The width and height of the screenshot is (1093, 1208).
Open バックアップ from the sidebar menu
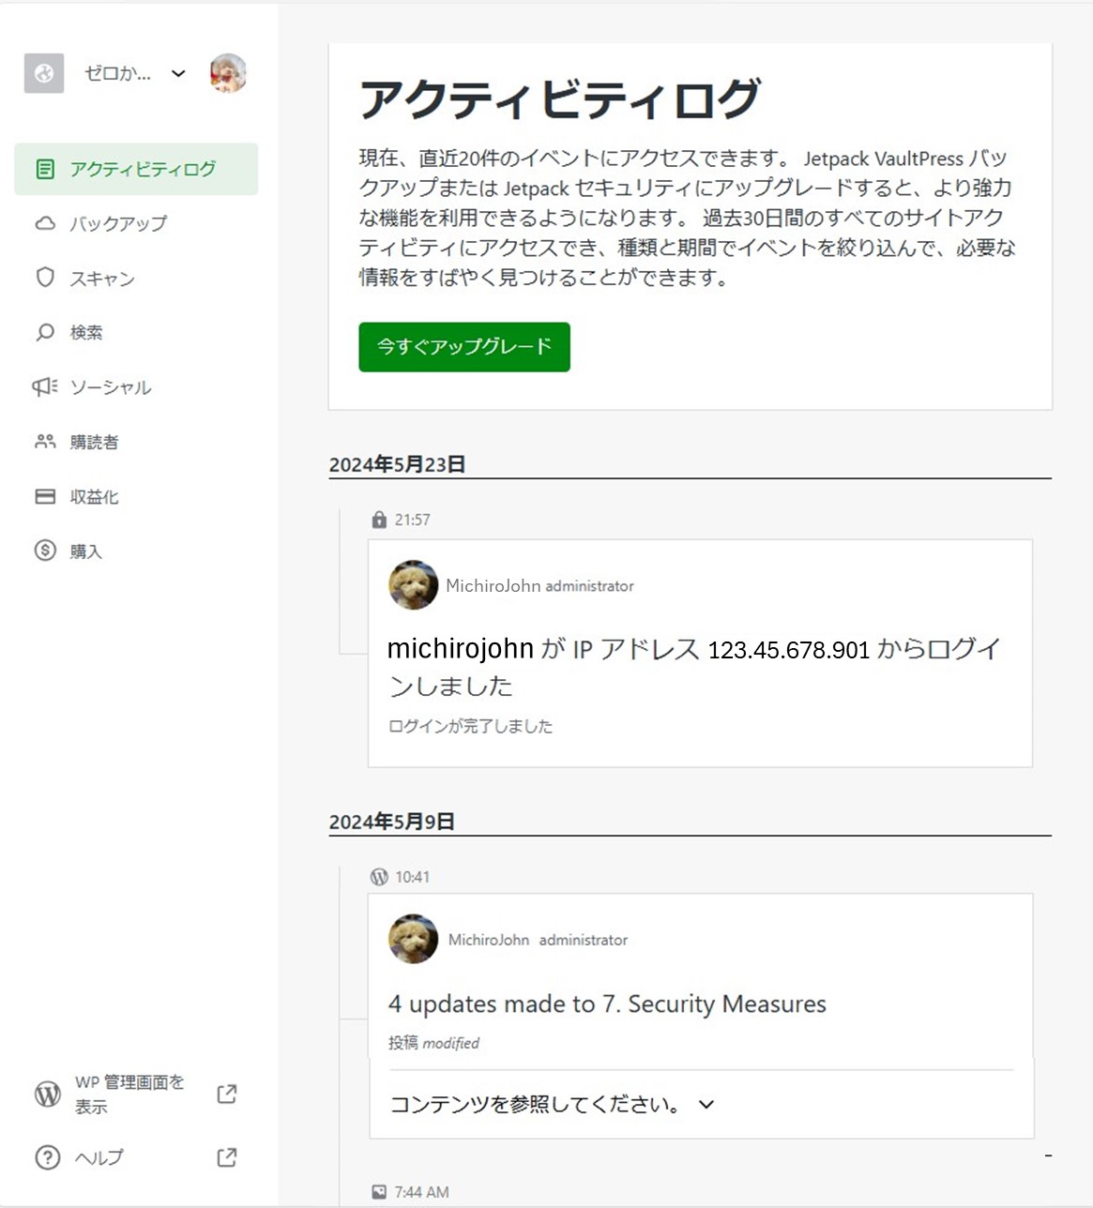(117, 223)
